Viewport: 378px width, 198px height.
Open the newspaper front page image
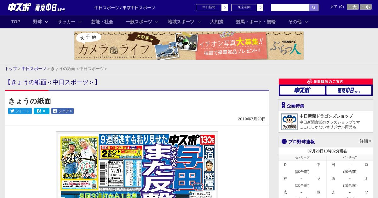pyautogui.click(x=137, y=165)
